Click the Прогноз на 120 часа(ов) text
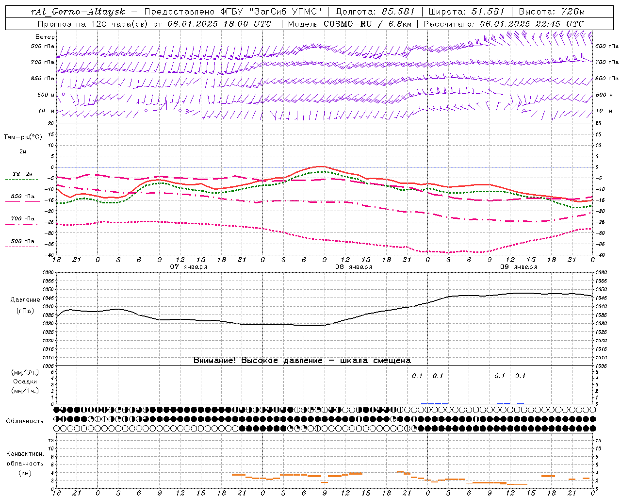 pyautogui.click(x=94, y=24)
